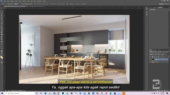
Task: Switch to the Properties tab
Action: click(160, 7)
